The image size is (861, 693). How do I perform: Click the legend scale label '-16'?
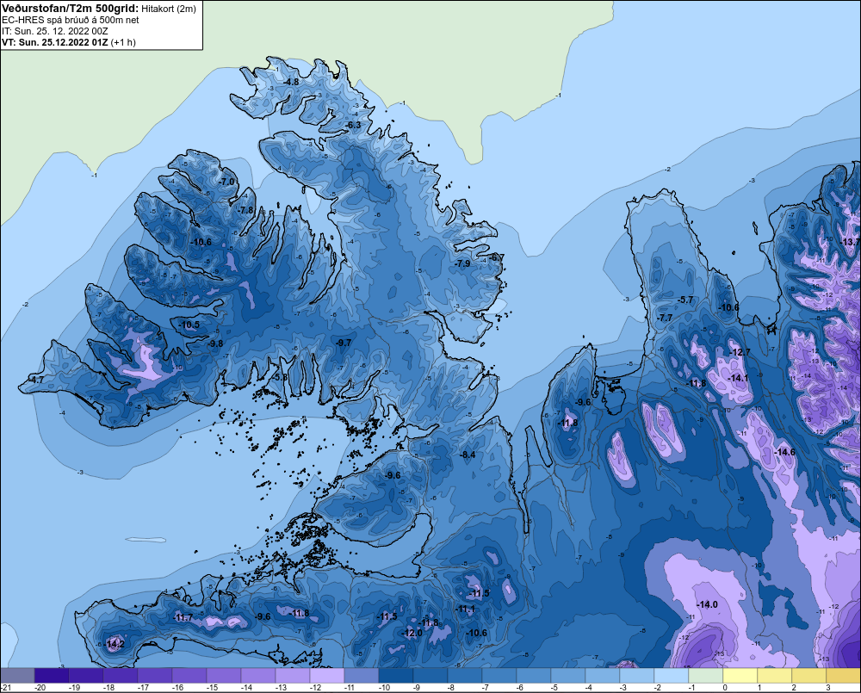pos(177,688)
